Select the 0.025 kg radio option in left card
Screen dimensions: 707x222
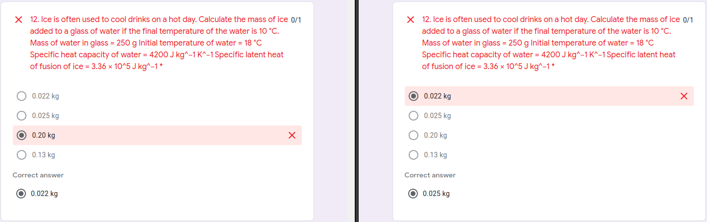point(22,116)
